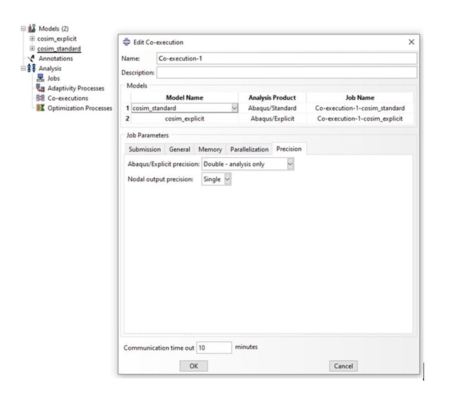Select the Analysis tree item
Viewport: 476px width, 406px height.
(50, 68)
